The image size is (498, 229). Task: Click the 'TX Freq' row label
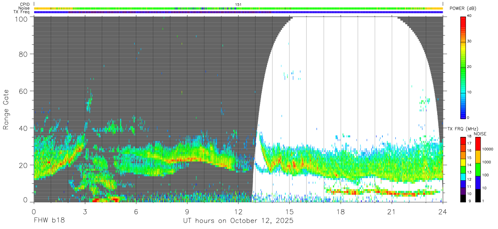click(21, 12)
